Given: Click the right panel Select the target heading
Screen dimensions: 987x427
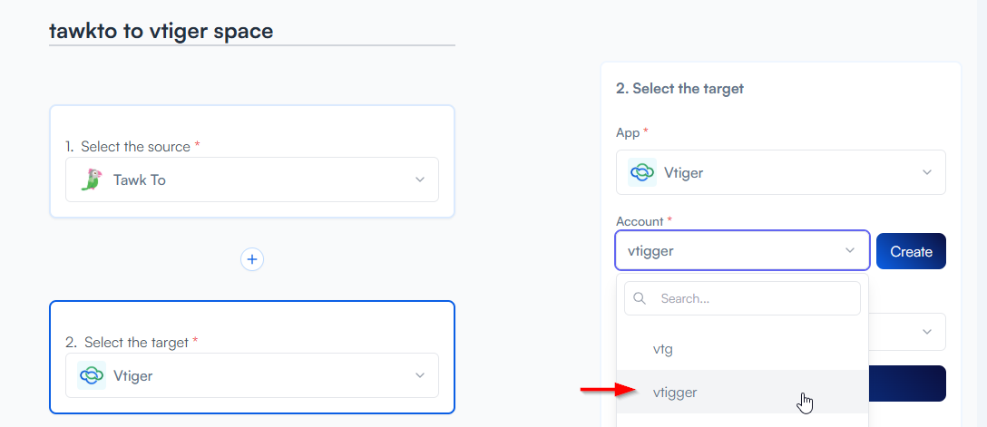Looking at the screenshot, I should pyautogui.click(x=679, y=88).
